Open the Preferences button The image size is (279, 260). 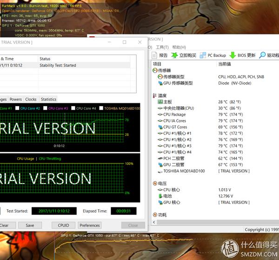click(x=89, y=225)
